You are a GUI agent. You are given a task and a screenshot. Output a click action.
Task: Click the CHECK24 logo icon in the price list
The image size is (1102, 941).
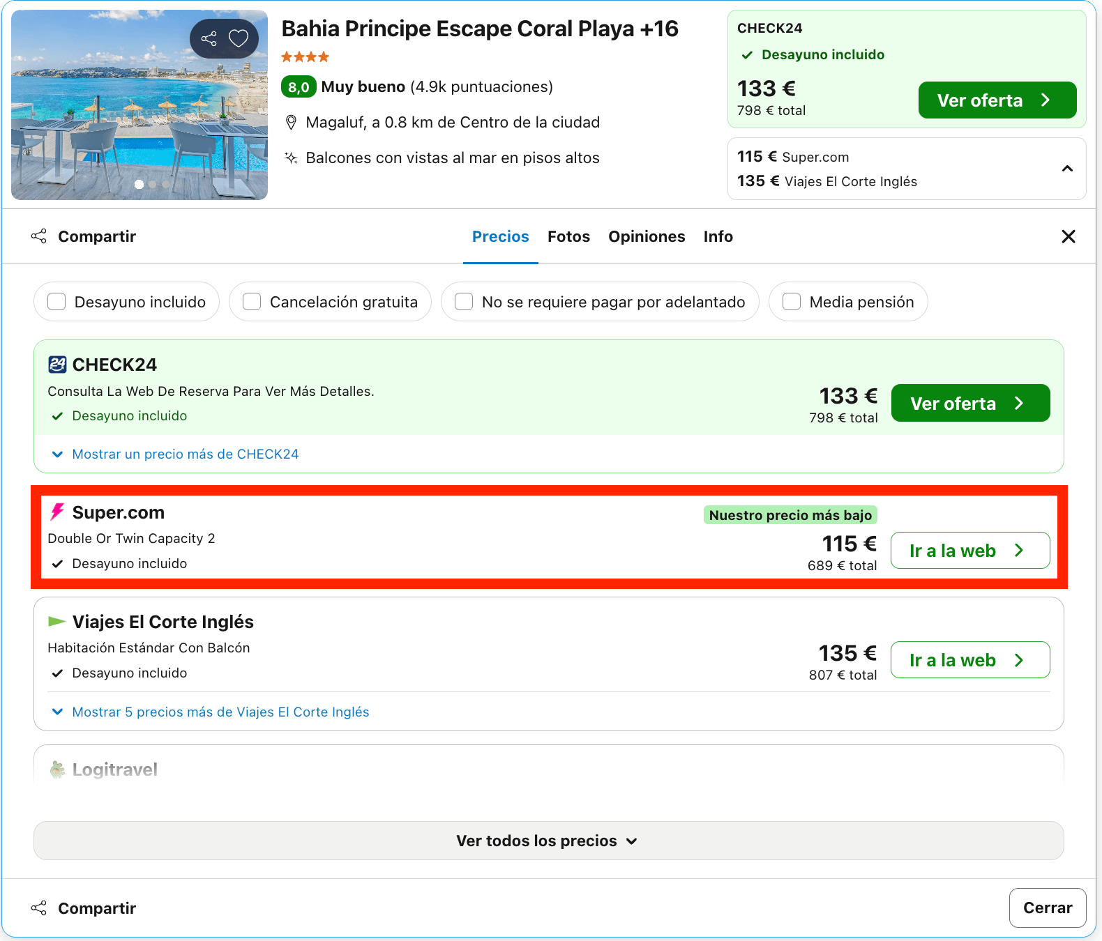pos(57,365)
